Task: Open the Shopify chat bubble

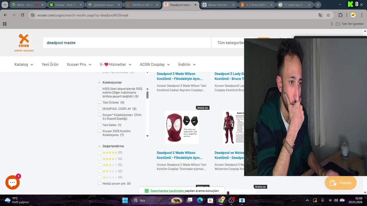Action: (13, 182)
